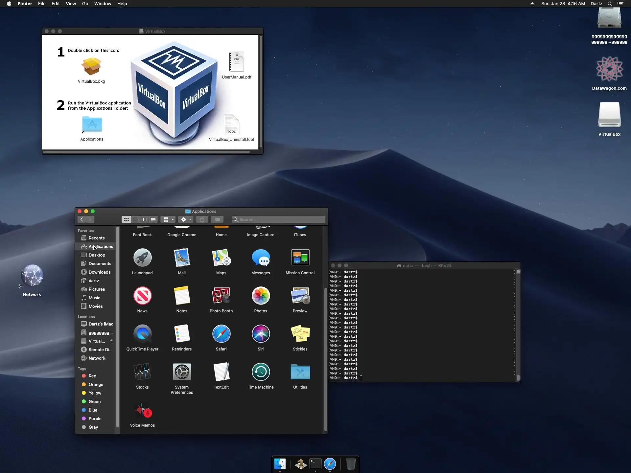Screen dimensions: 631x473
Task: Open the Window menu in menu bar
Action: click(x=103, y=4)
